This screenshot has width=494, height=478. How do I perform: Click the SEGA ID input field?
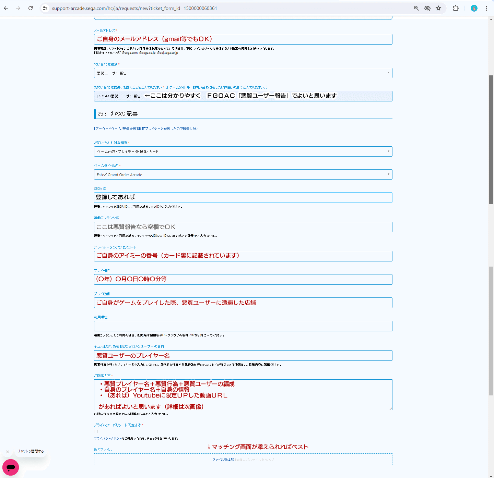(243, 197)
